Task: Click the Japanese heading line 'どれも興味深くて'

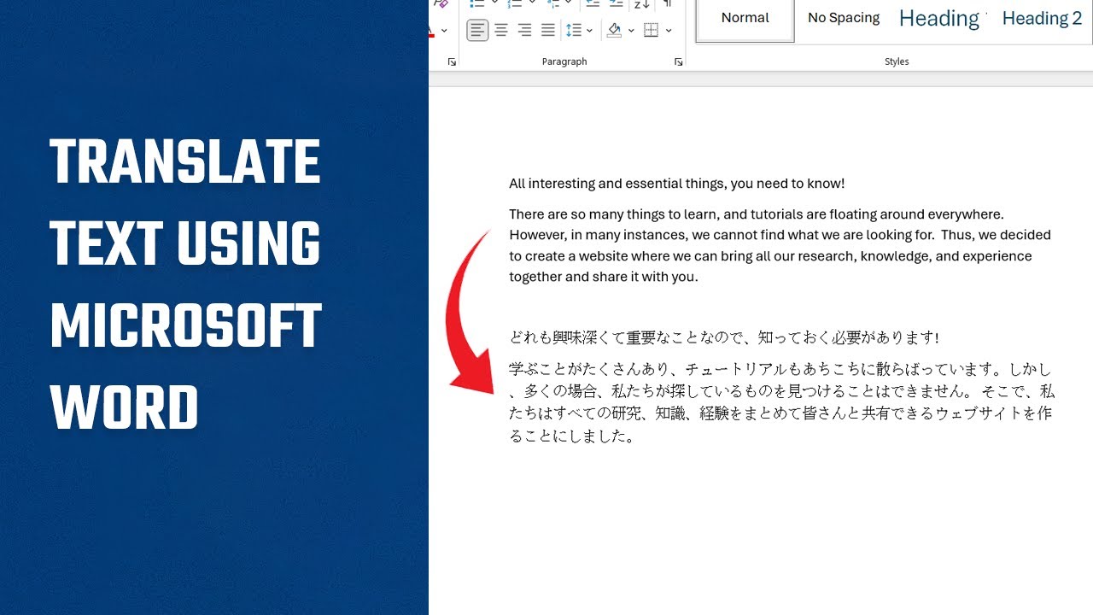Action: pyautogui.click(x=724, y=338)
